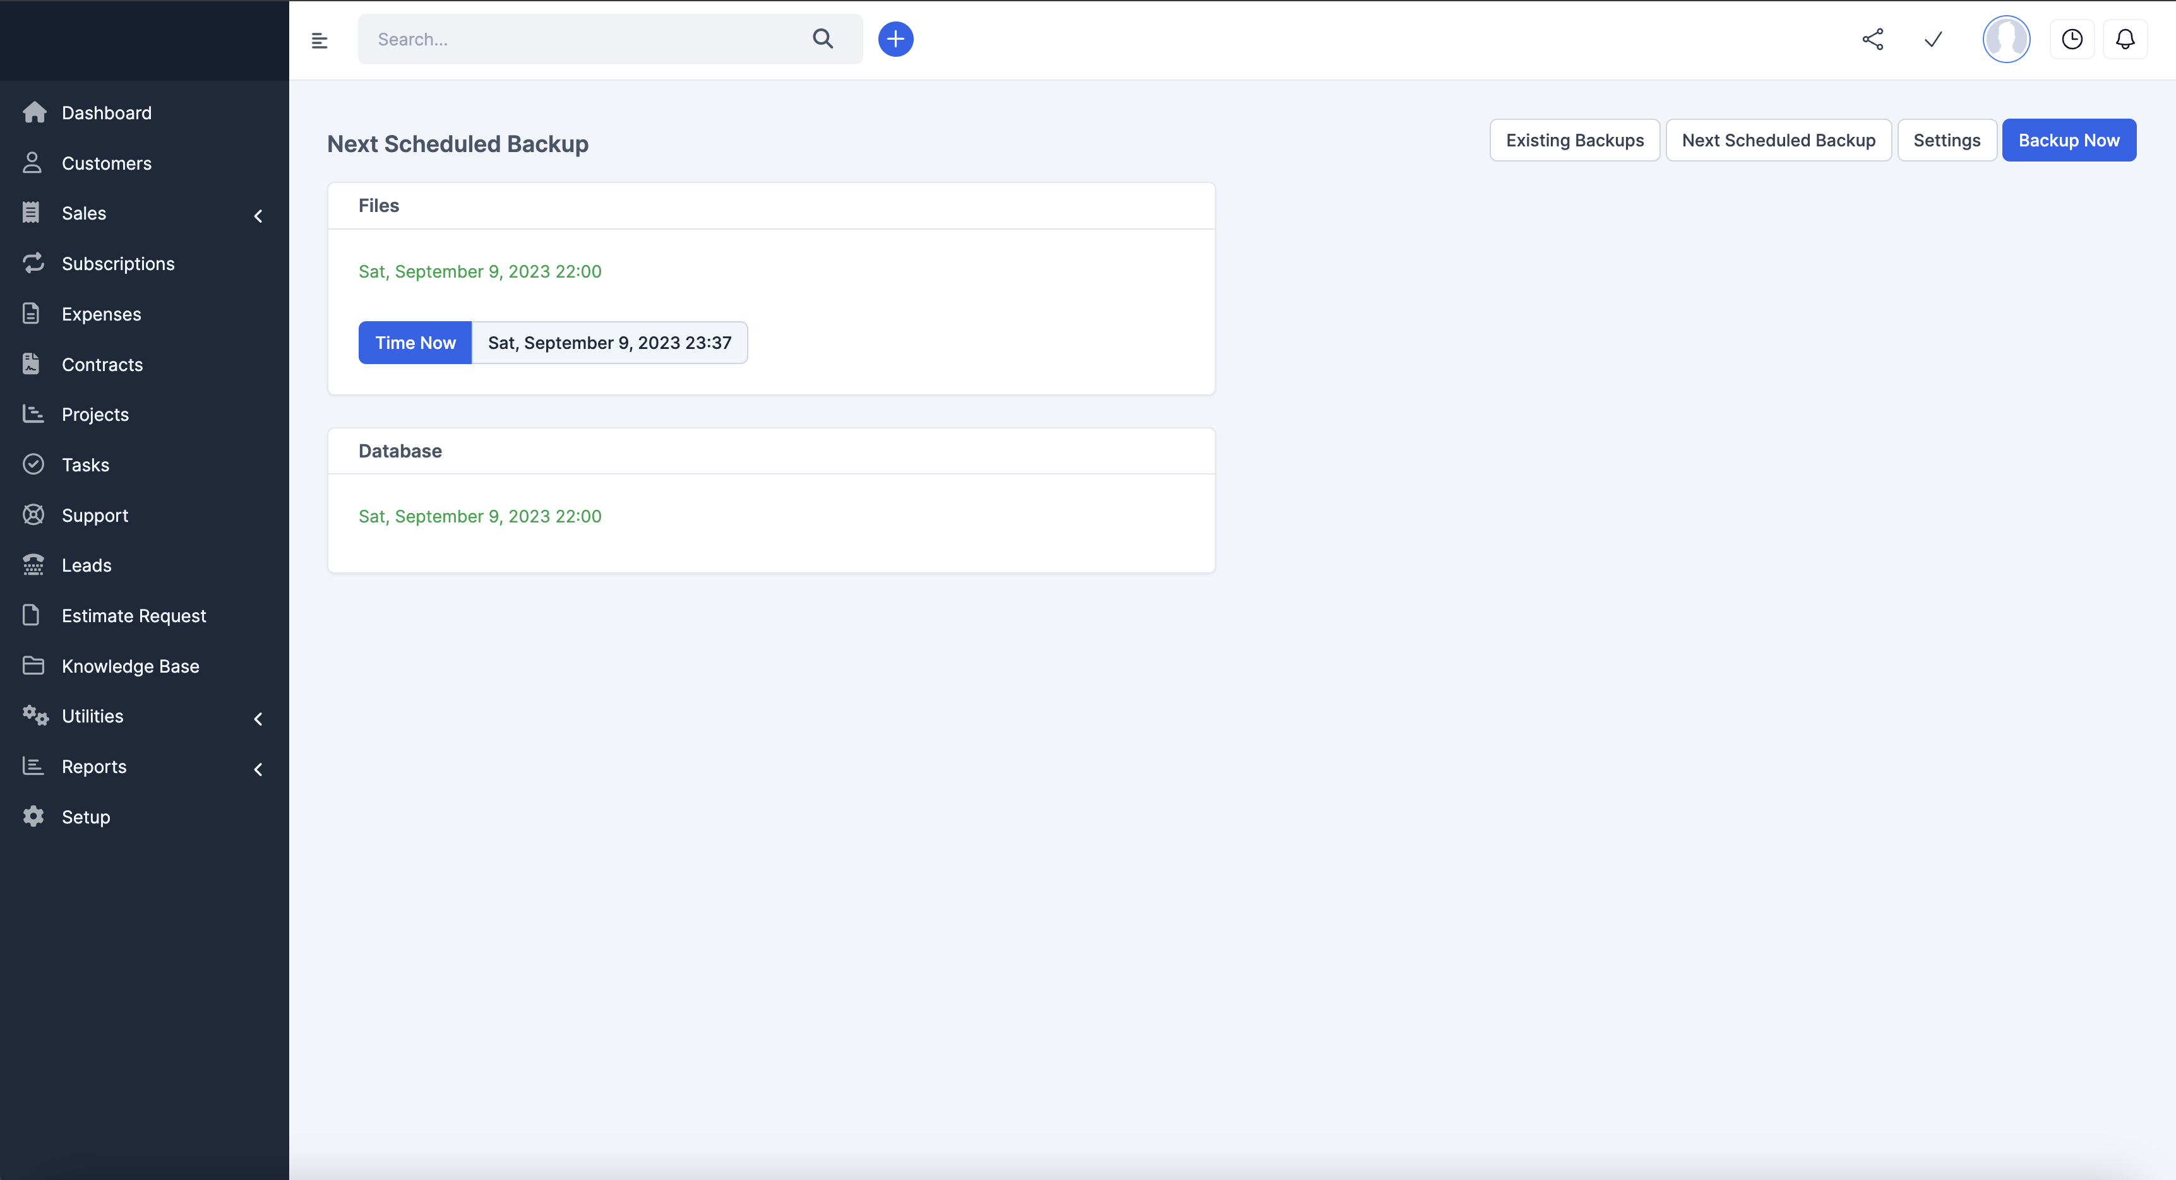
Task: Click the Leads phone icon
Action: (x=33, y=565)
